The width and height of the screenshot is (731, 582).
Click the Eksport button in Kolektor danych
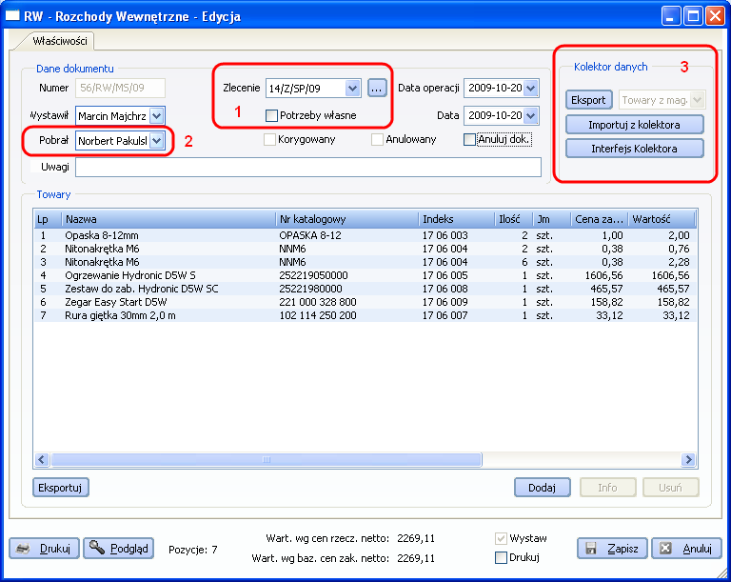[588, 100]
